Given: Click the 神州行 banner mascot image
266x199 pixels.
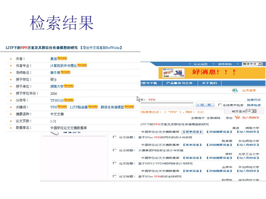Looking at the screenshot, I should pyautogui.click(x=173, y=73).
